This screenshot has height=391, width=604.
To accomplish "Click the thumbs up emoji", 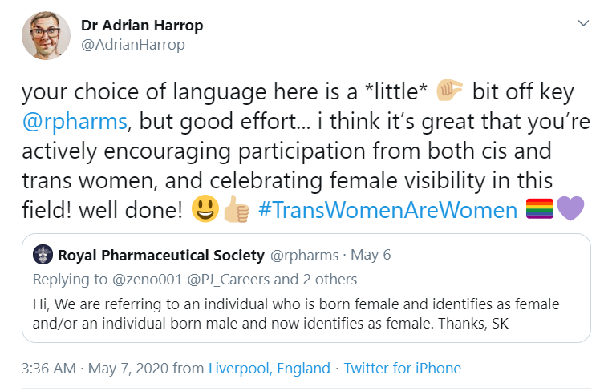I will [x=236, y=209].
